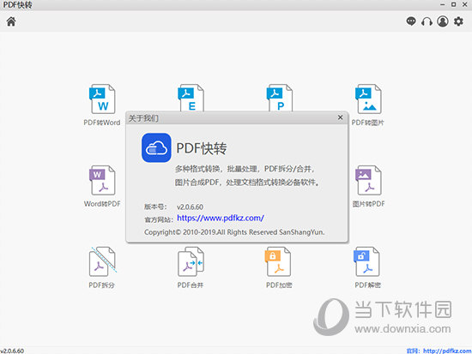
Task: Click the 版本号 label
Action: coord(155,207)
